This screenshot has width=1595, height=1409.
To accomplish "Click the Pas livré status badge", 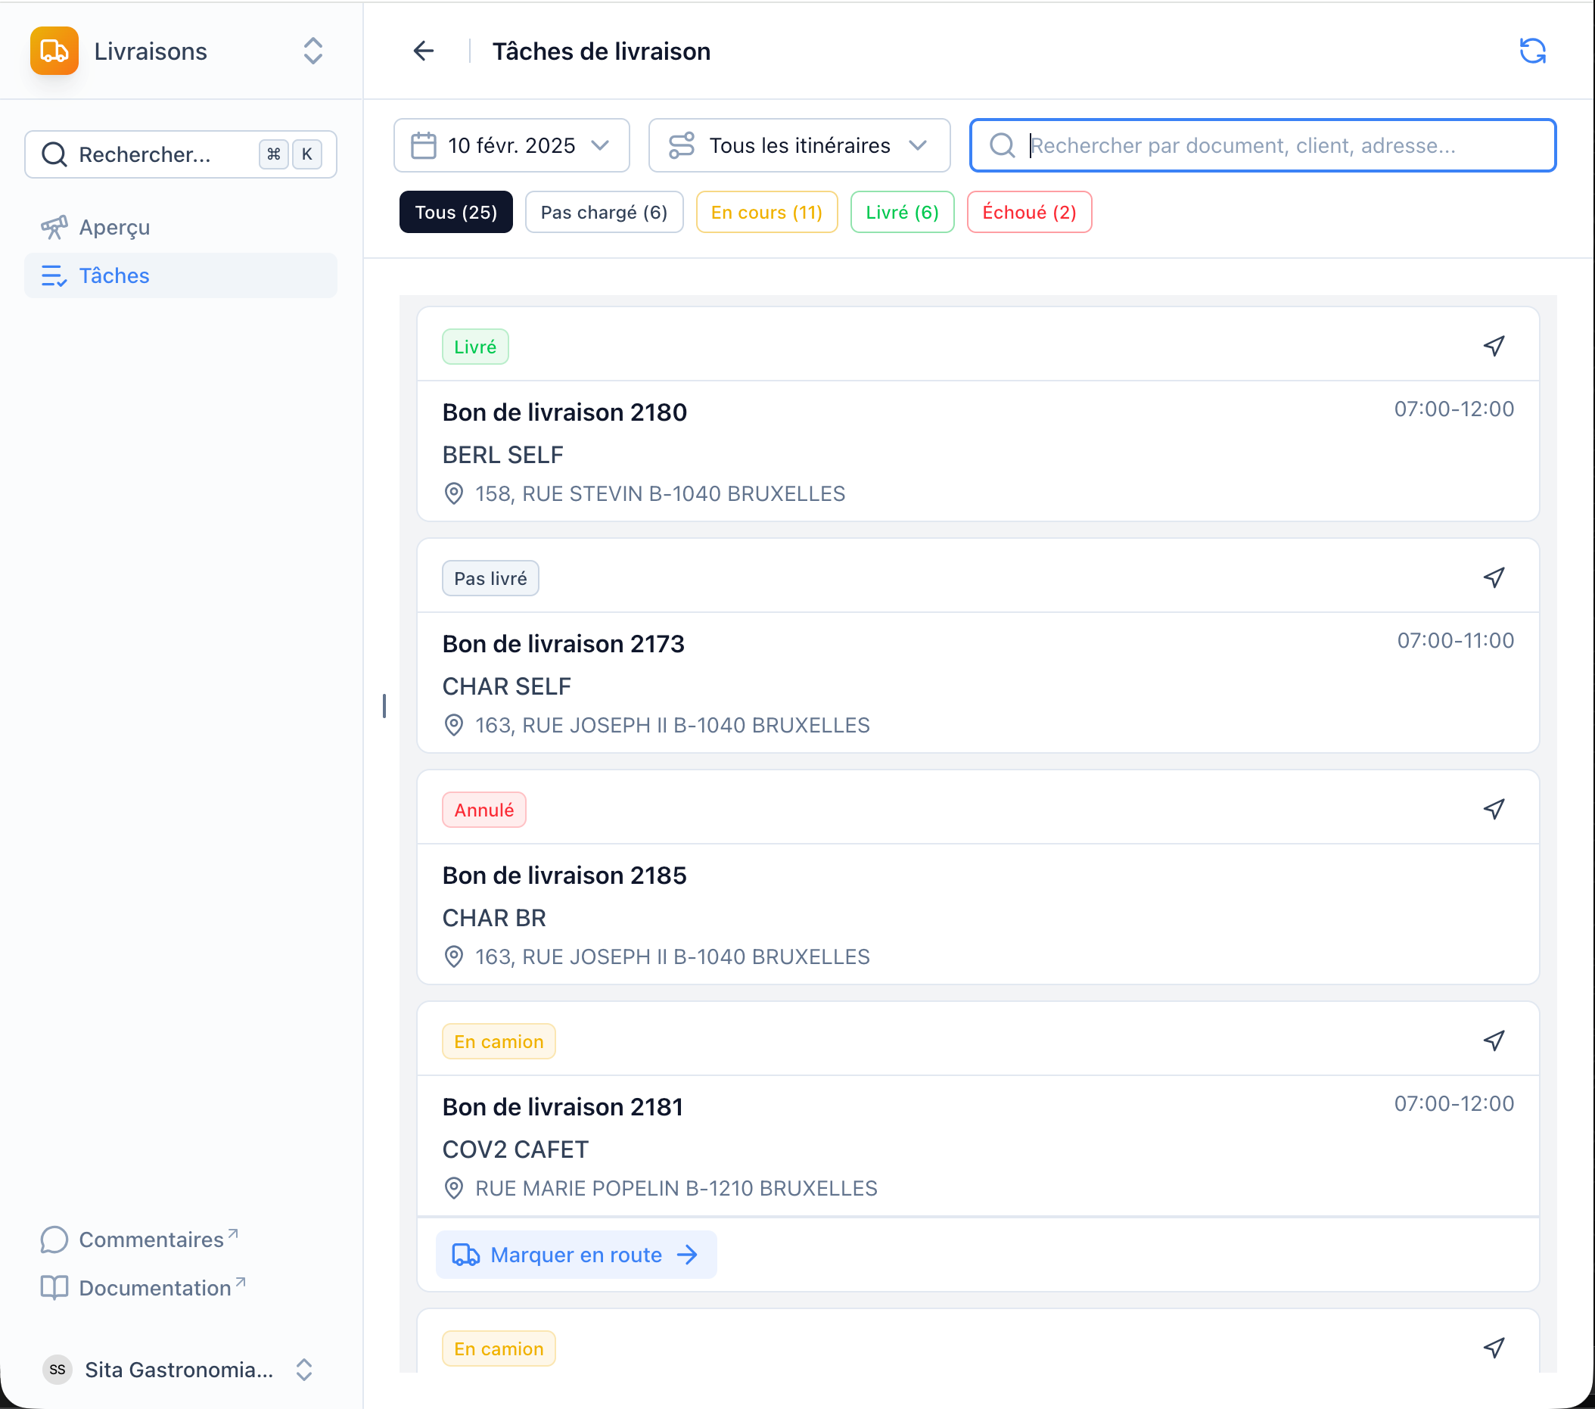I will (491, 578).
